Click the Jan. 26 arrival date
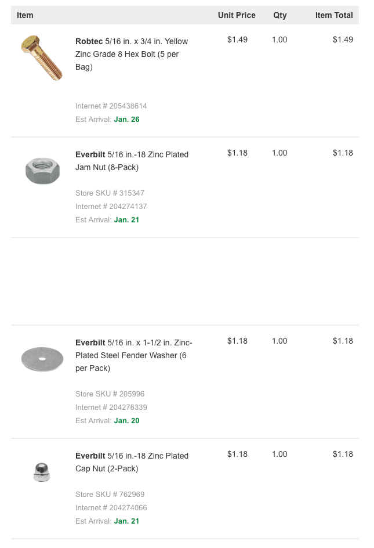This screenshot has width=374, height=548. coord(126,119)
